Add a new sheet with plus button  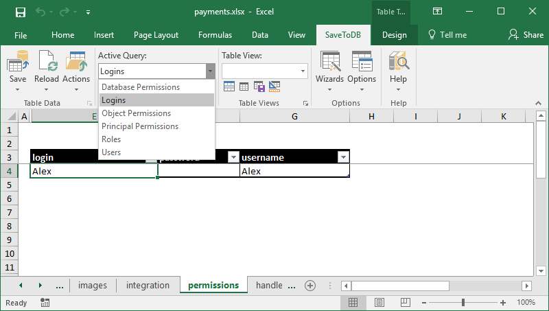coord(310,286)
